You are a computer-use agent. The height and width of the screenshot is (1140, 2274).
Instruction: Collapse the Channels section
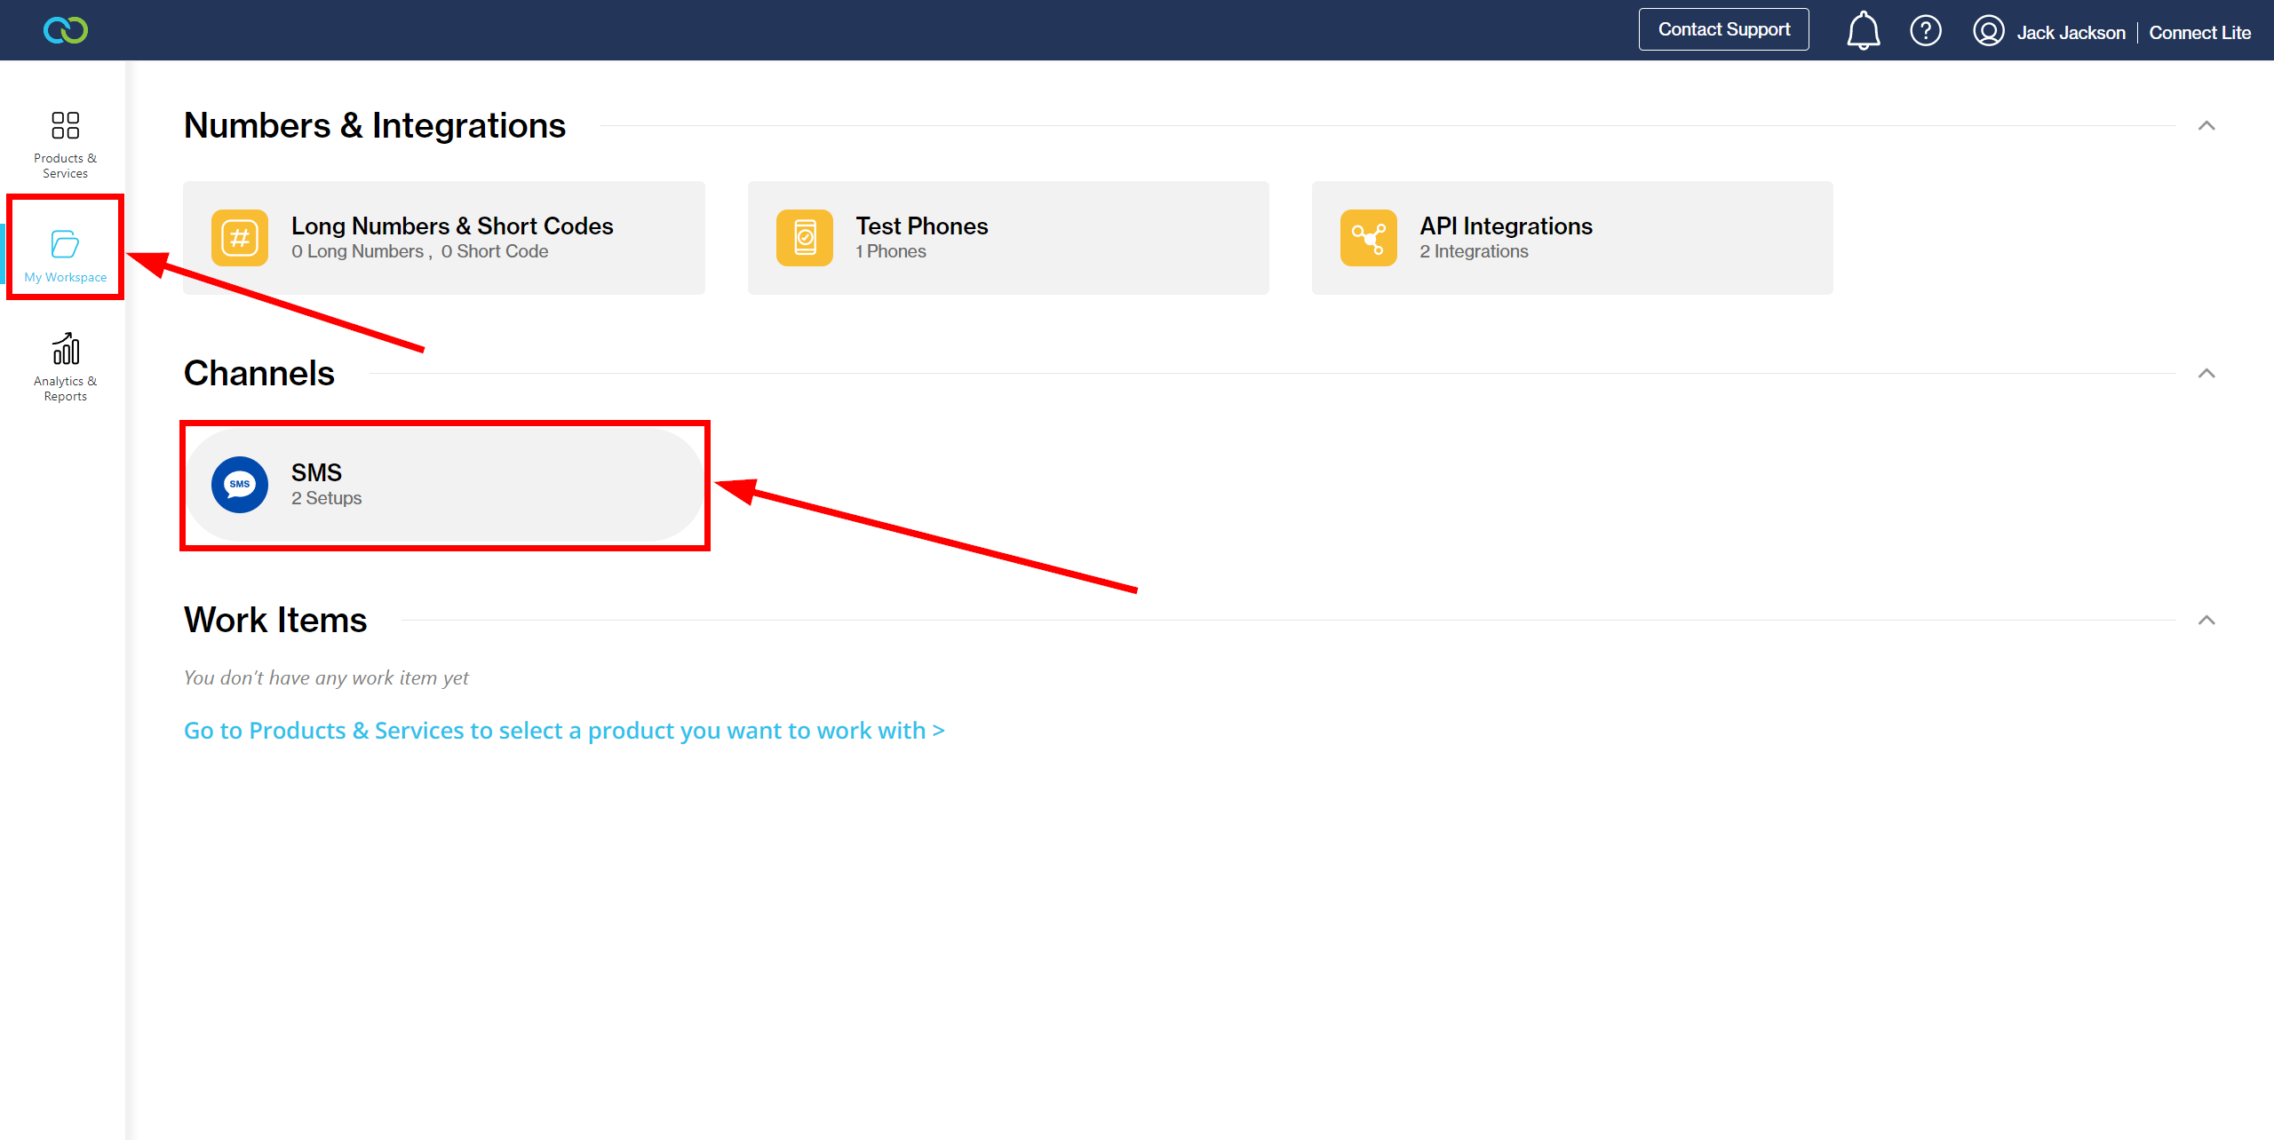[x=2206, y=373]
